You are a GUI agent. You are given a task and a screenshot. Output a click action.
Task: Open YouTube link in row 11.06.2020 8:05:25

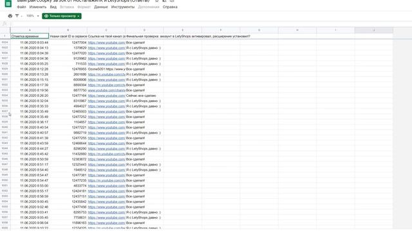point(106,64)
